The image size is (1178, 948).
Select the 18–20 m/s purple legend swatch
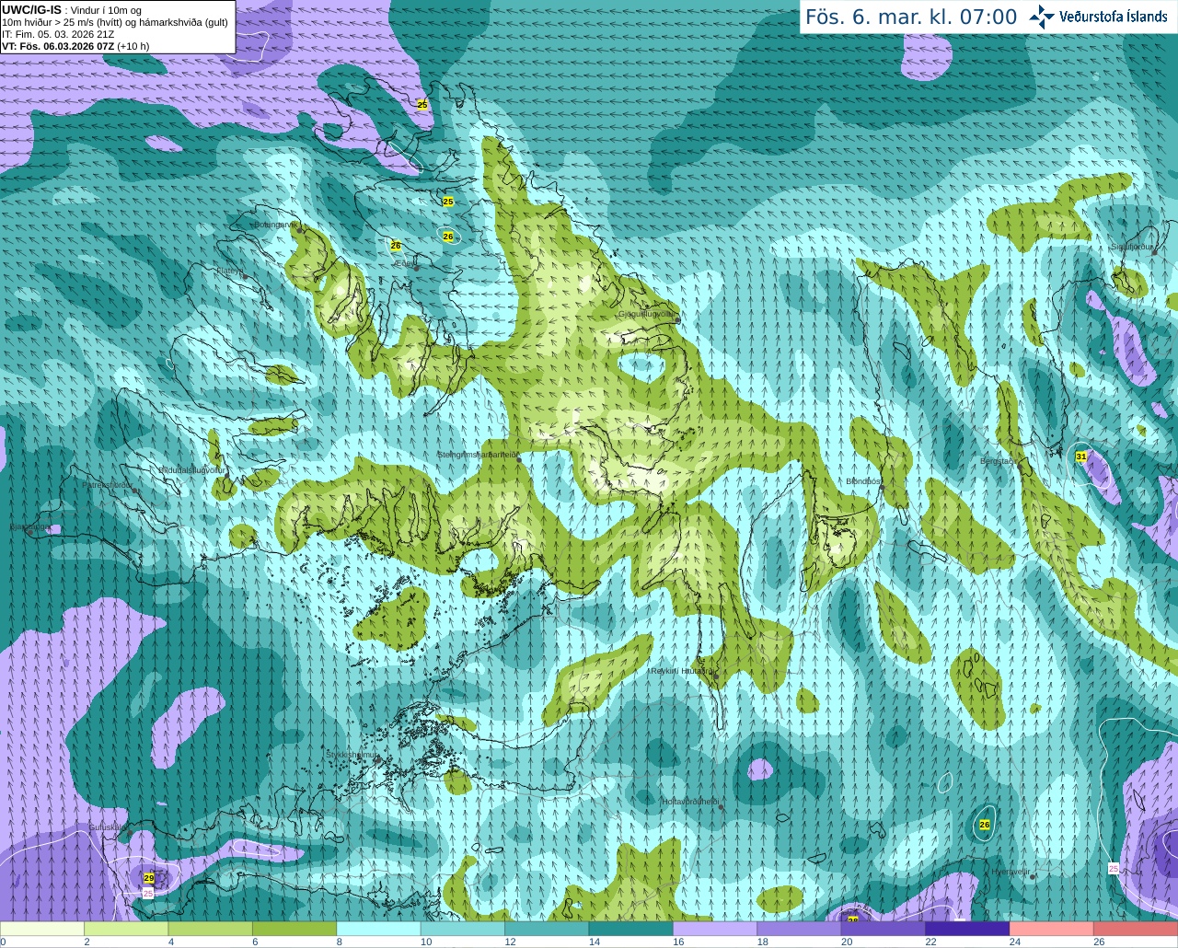[799, 929]
